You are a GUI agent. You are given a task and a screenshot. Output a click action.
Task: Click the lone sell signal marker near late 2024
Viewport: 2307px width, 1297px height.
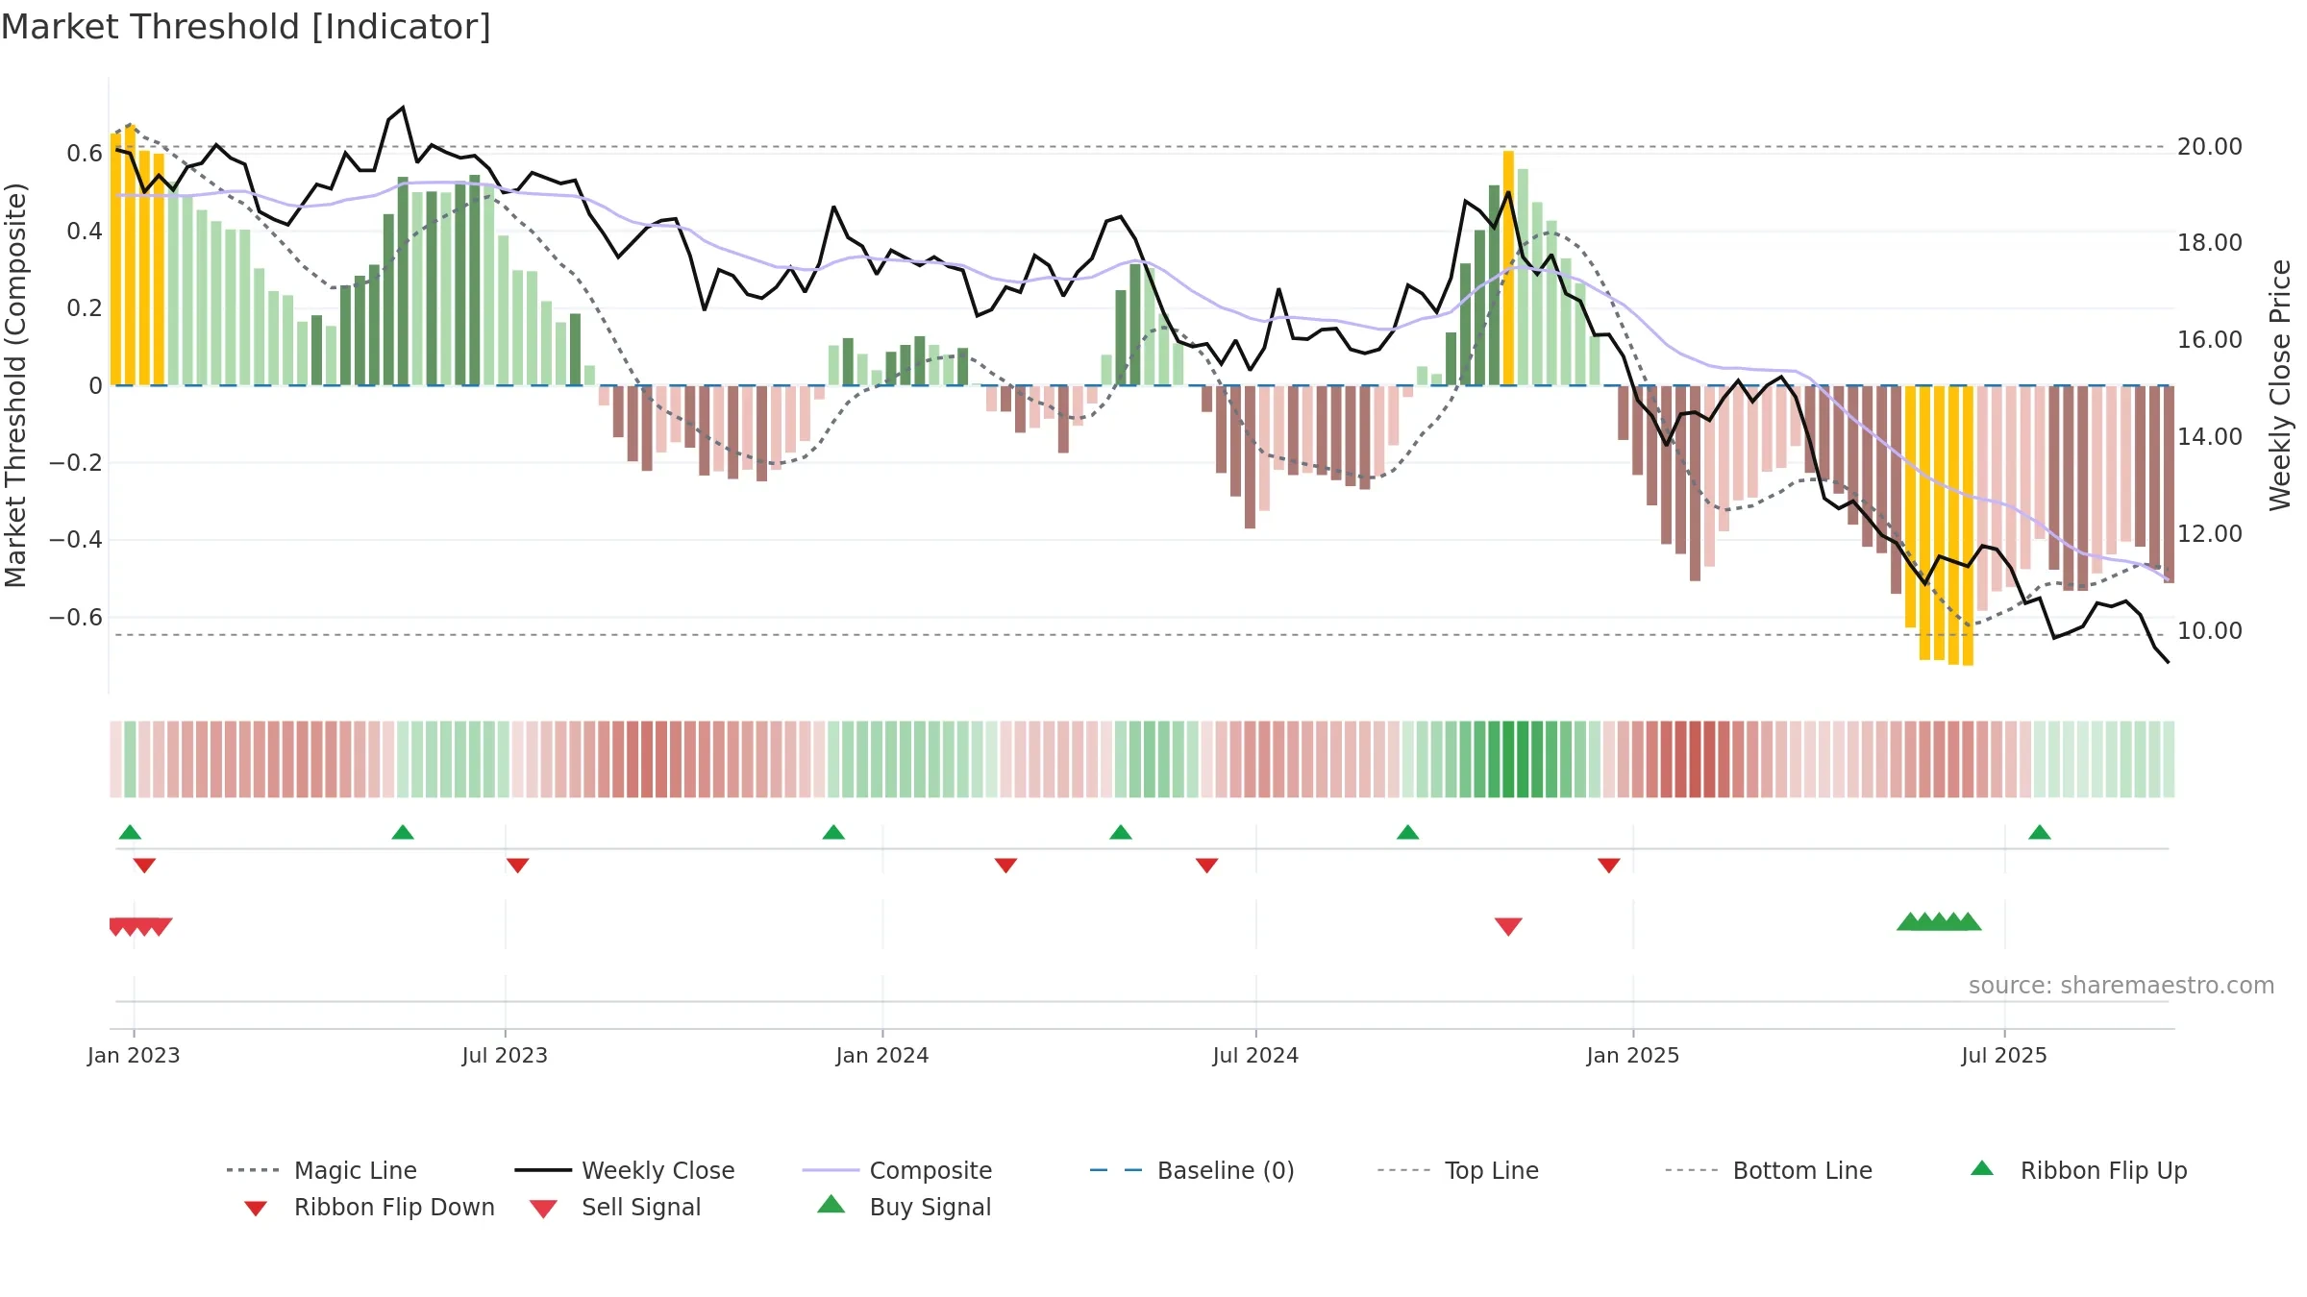point(1508,926)
